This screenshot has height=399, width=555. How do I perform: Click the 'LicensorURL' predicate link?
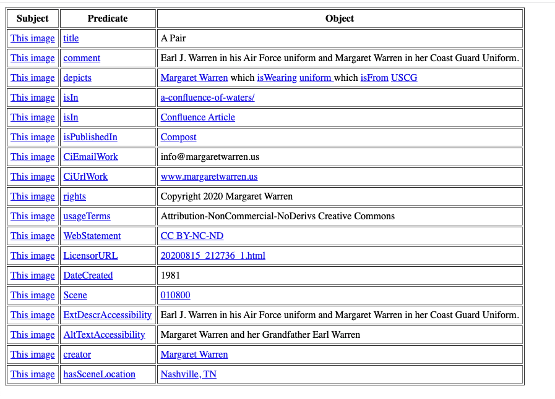point(90,256)
